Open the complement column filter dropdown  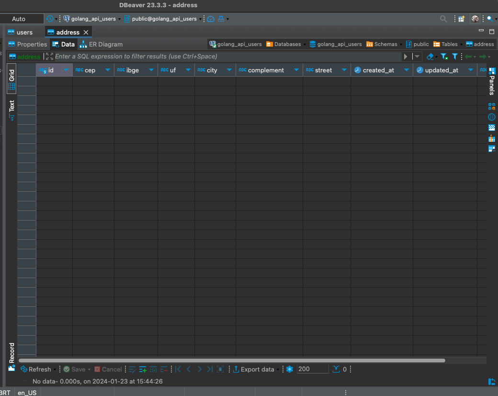pyautogui.click(x=296, y=70)
